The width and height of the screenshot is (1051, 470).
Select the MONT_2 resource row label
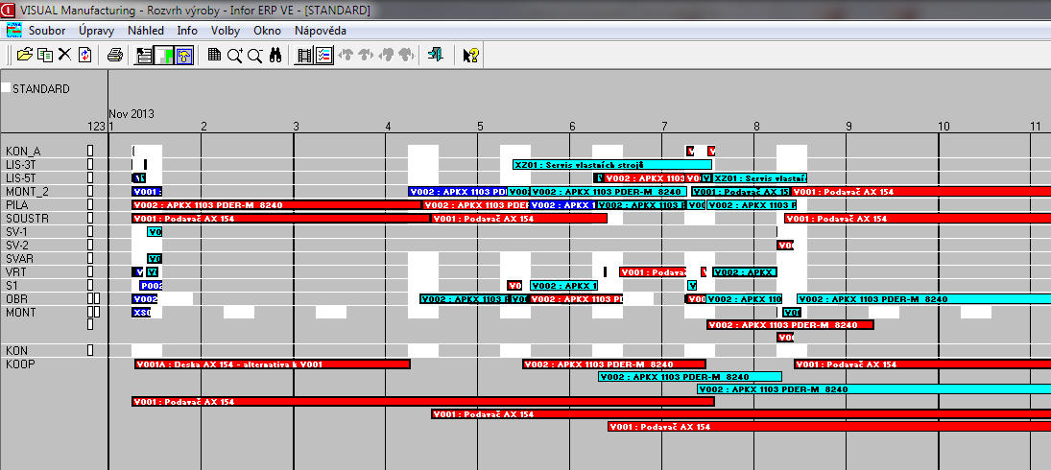27,192
